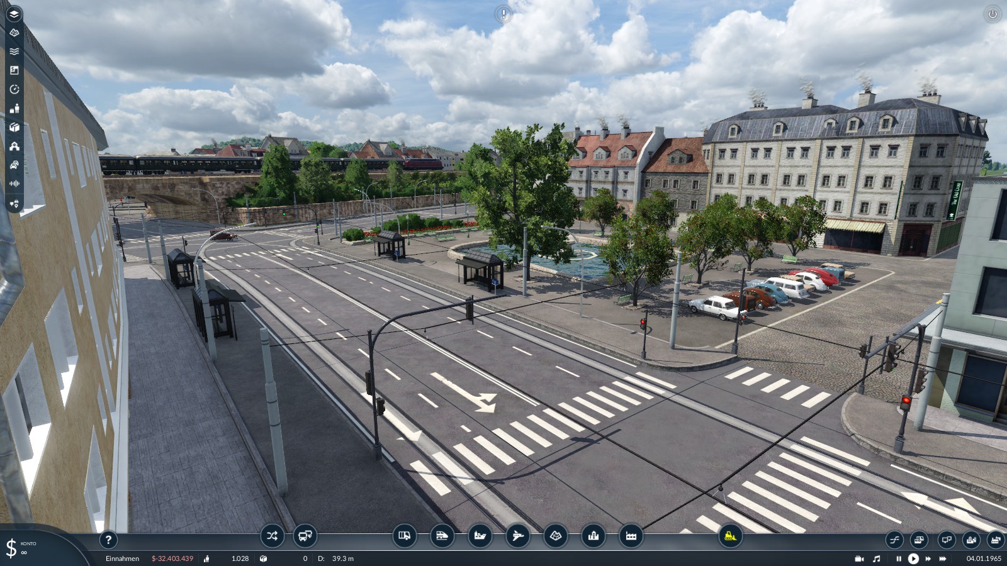This screenshot has height=566, width=1007.
Task: Show the noise emissions waveform layer
Action: point(14,184)
